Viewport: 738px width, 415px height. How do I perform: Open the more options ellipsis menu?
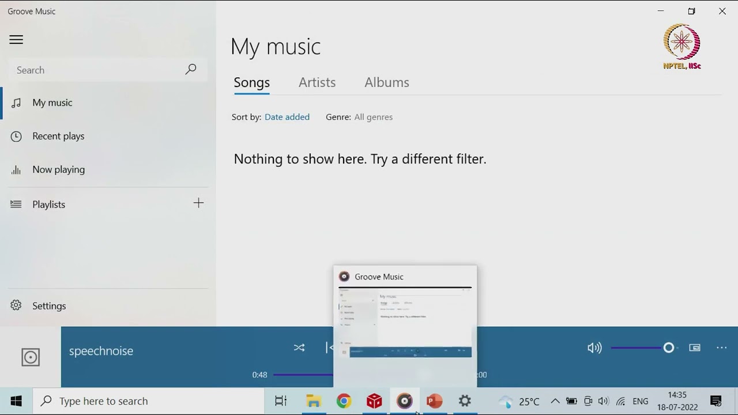pyautogui.click(x=721, y=348)
